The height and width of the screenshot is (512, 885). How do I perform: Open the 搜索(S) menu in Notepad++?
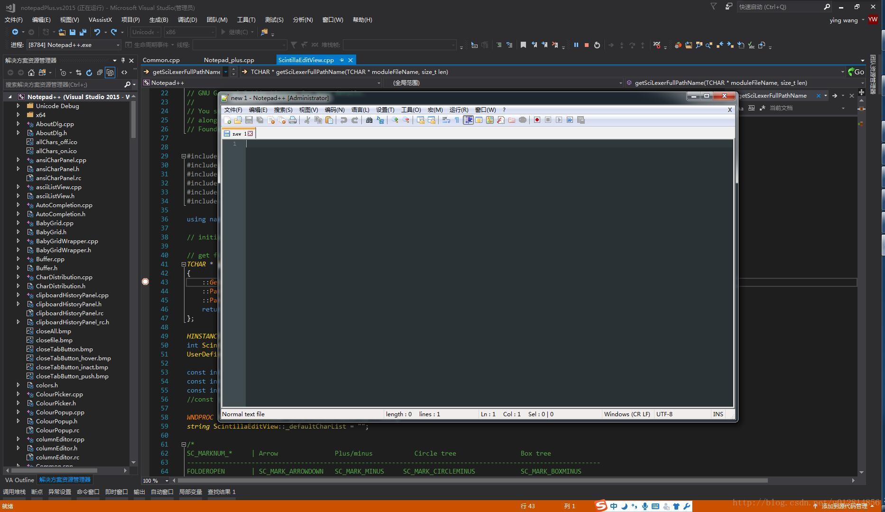click(x=283, y=110)
